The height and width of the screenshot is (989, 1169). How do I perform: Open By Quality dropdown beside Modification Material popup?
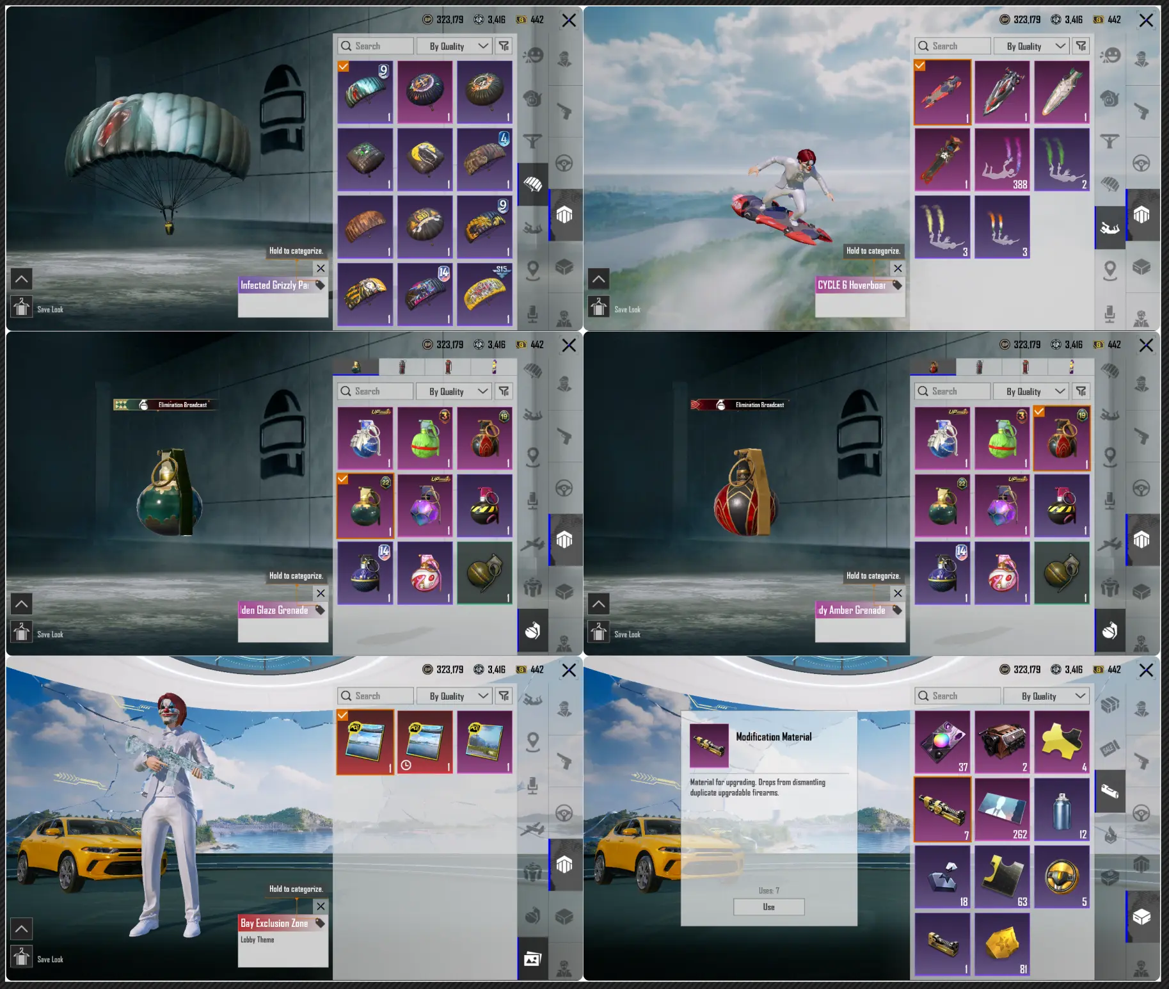point(1046,696)
